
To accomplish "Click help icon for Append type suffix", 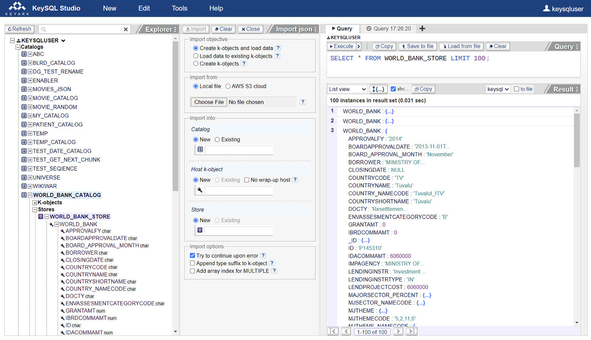I will 272,263.
